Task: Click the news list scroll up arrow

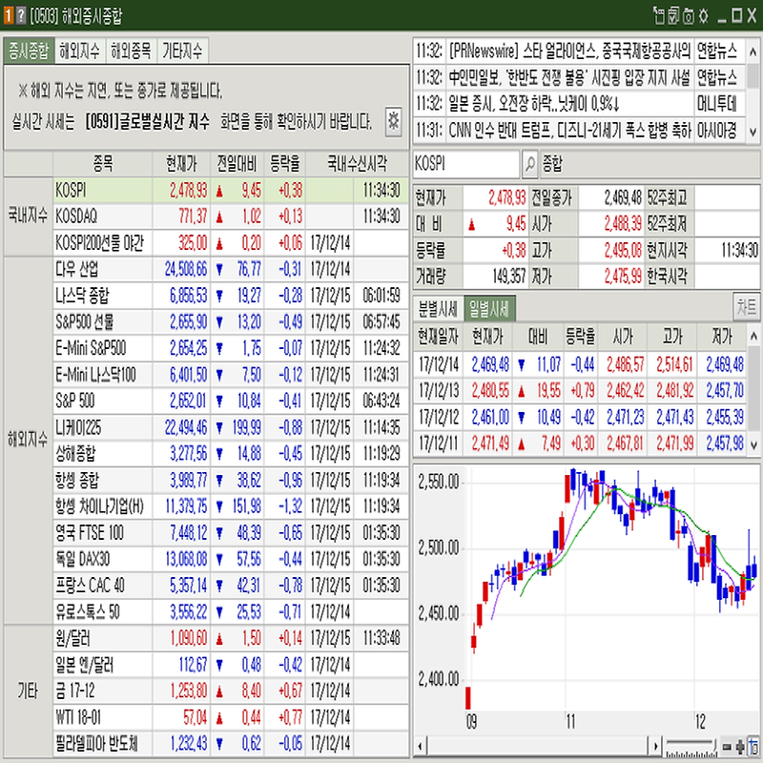Action: point(753,52)
